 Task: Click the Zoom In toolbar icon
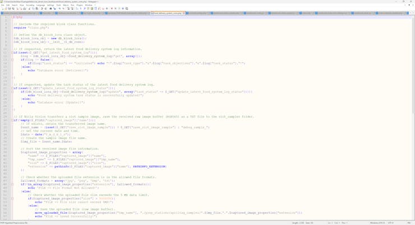59,8
